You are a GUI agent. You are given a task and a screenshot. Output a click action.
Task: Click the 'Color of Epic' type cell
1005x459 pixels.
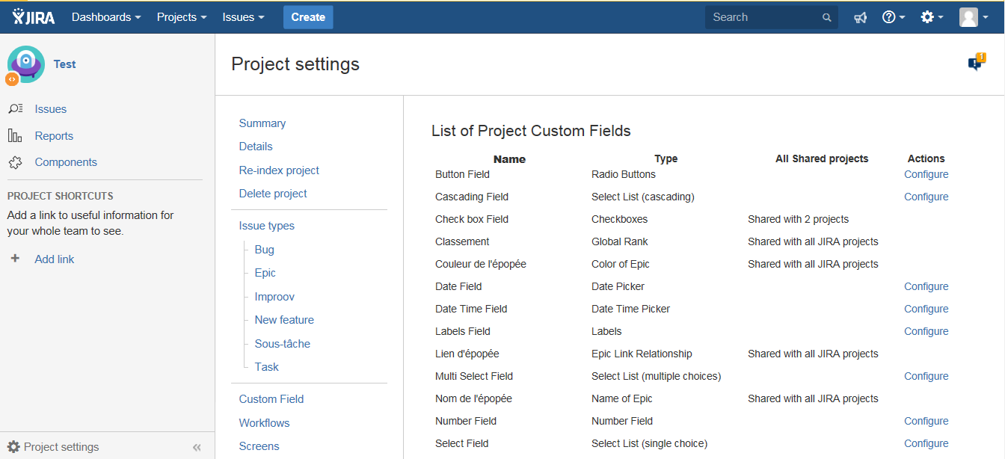point(621,264)
